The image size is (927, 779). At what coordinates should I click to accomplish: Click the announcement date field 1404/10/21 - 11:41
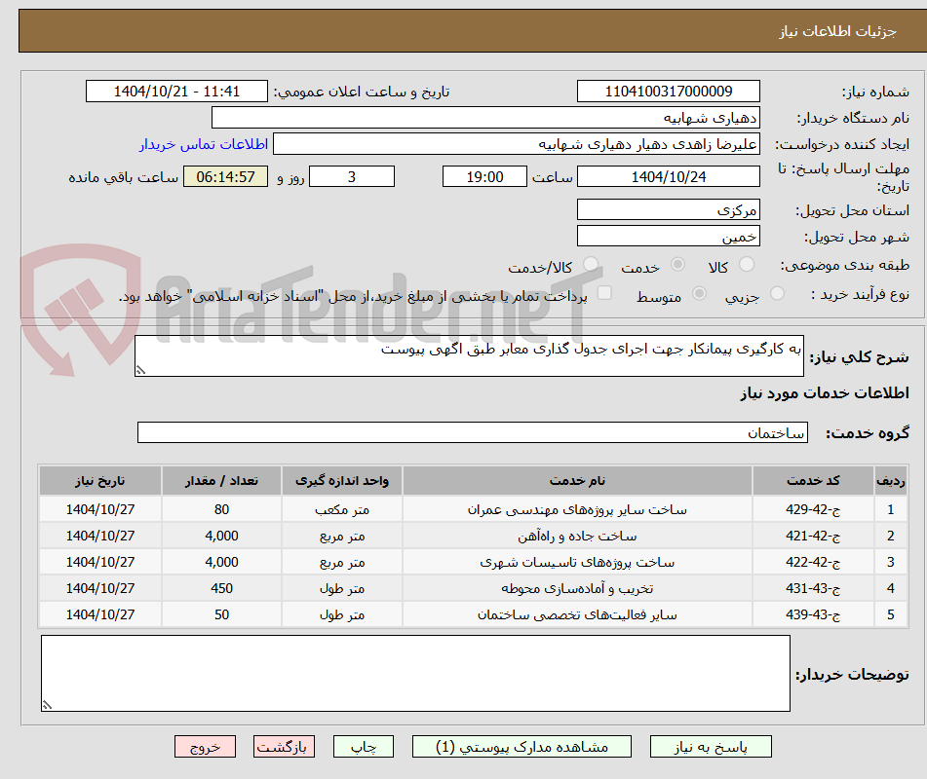point(176,92)
